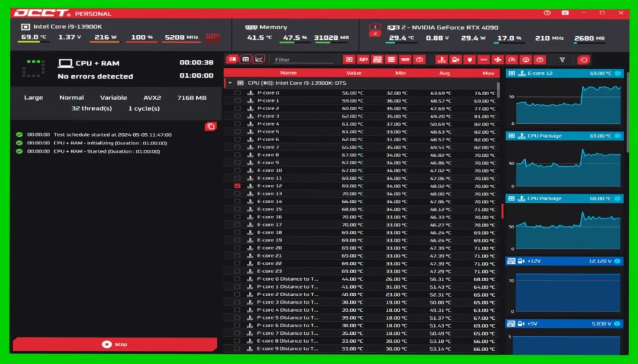638x364 pixels.
Task: Sort by the Name column header
Action: tap(288, 73)
